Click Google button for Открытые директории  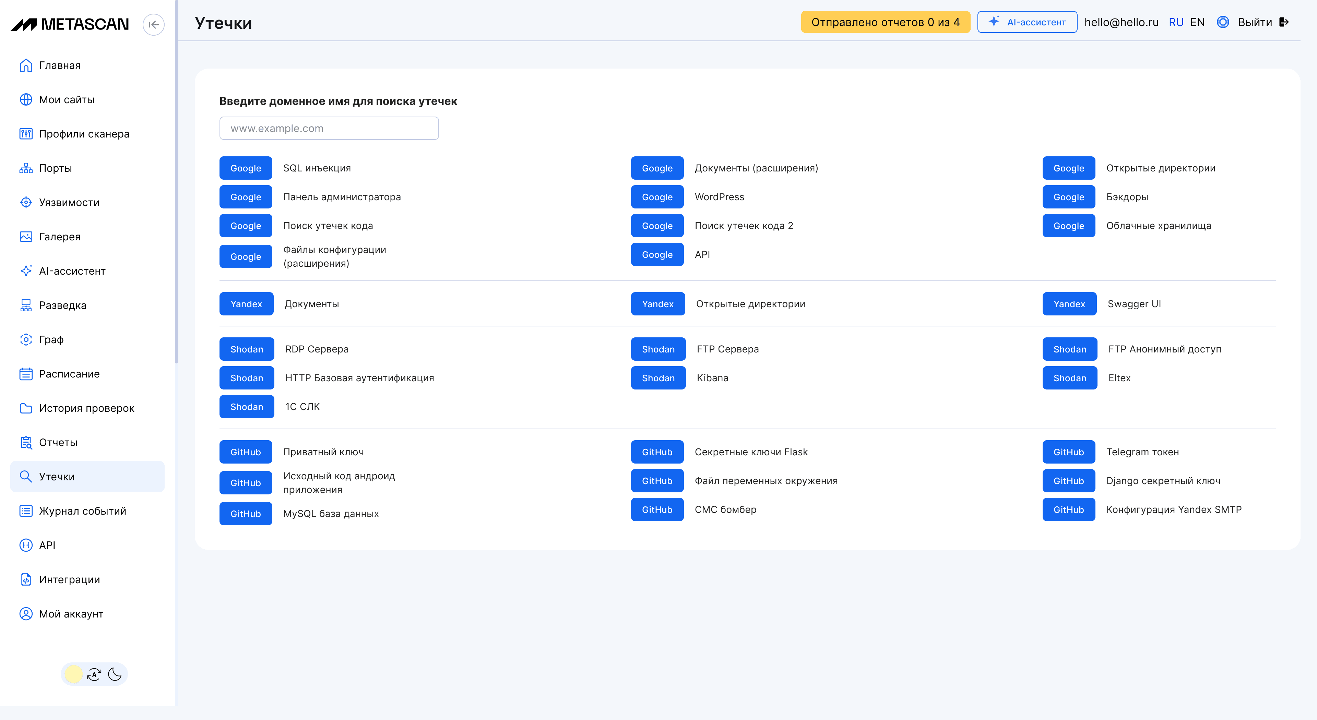[1069, 168]
